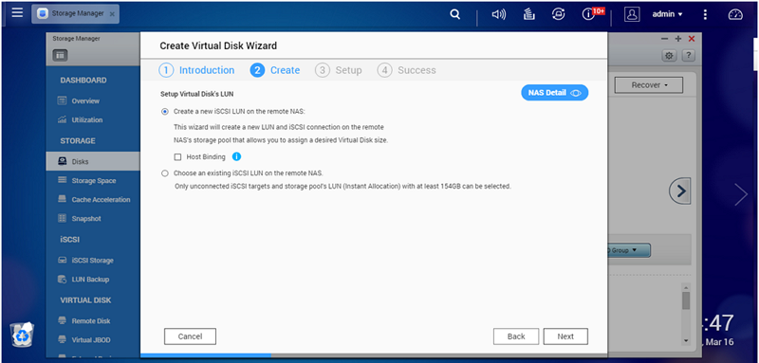
Task: Open the main hamburger menu
Action: 17,13
